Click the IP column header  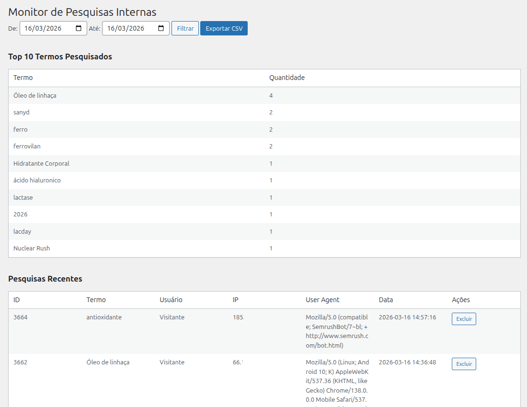pos(236,300)
